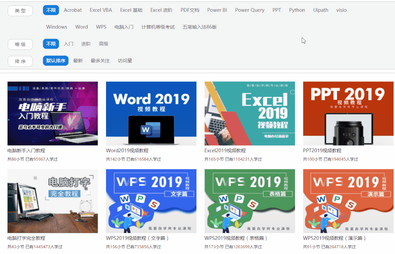
Task: Open the 电脑打字 完全教程 thumbnail
Action: click(x=53, y=201)
